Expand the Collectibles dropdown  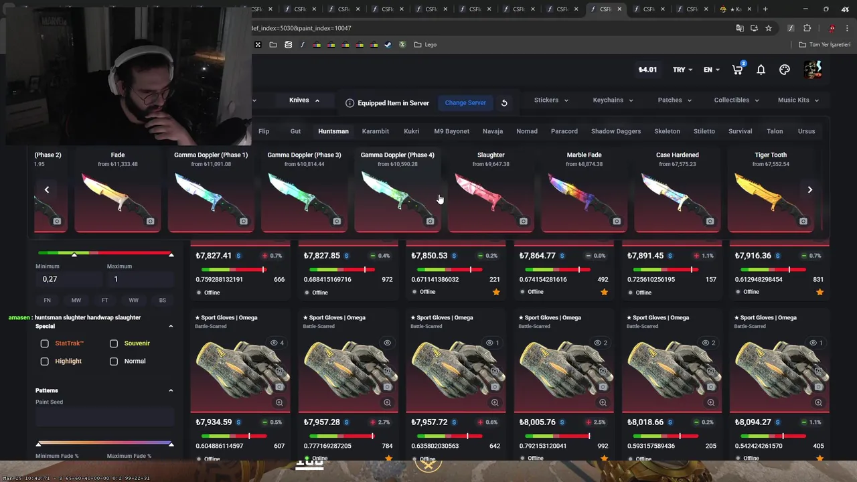pos(736,100)
